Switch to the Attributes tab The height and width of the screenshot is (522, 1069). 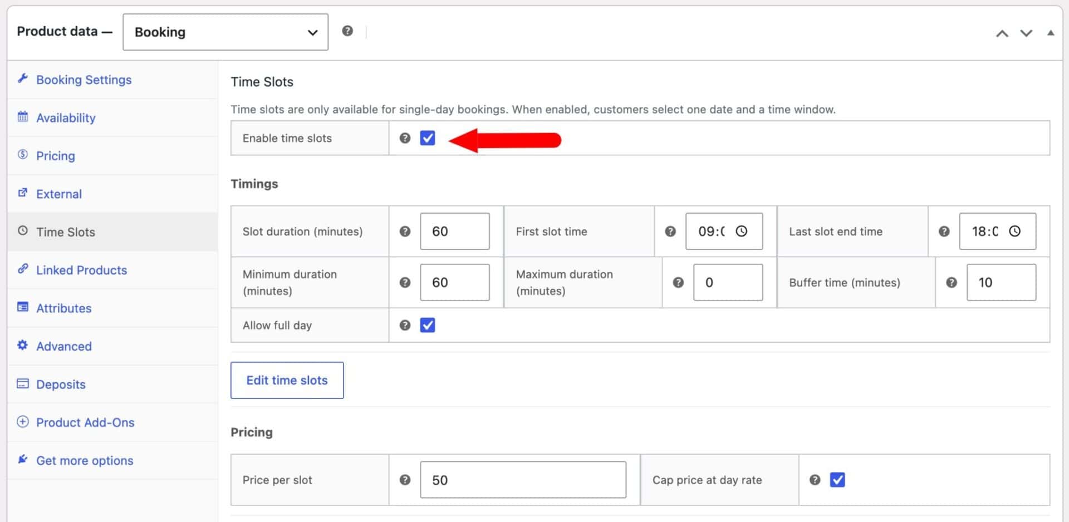(112, 308)
